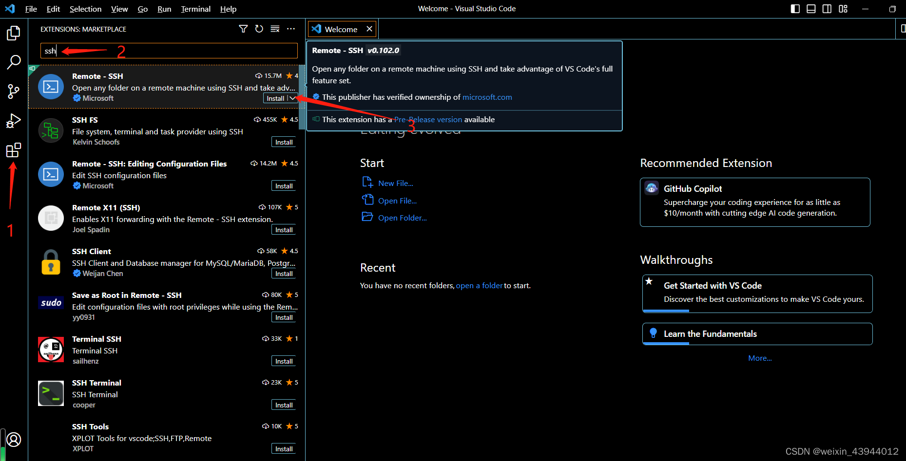Screen dimensions: 906x461
Task: Click the More... walkthroughs link
Action: [x=760, y=358]
